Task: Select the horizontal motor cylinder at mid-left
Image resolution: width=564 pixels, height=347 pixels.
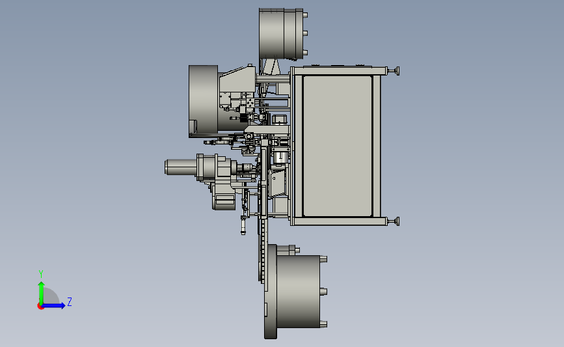Action: click(x=181, y=167)
